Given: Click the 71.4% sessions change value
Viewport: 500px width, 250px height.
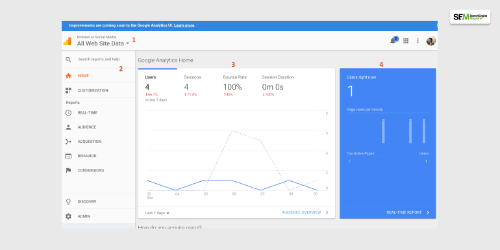Looking at the screenshot, I should (190, 95).
